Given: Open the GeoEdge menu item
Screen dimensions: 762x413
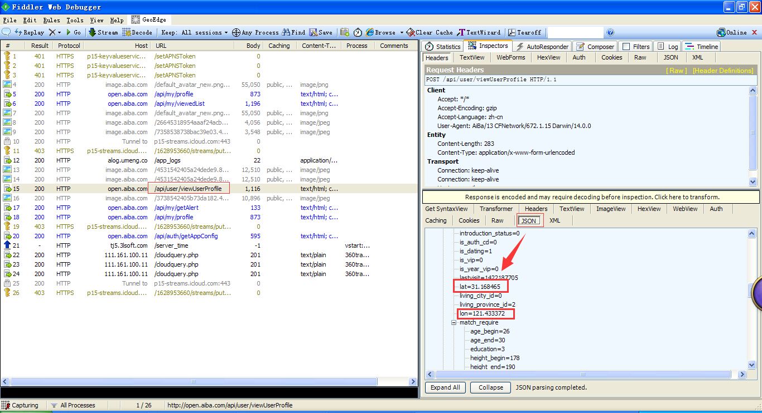Looking at the screenshot, I should (x=149, y=19).
